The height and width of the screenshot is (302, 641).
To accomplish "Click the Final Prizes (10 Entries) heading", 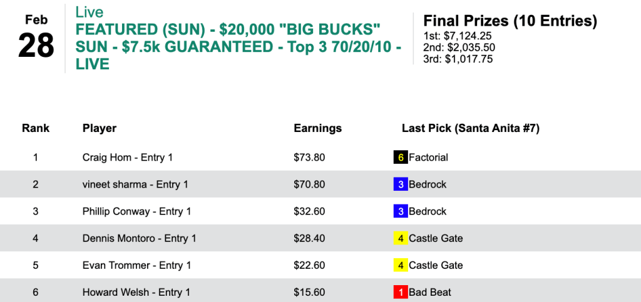I will (x=510, y=21).
